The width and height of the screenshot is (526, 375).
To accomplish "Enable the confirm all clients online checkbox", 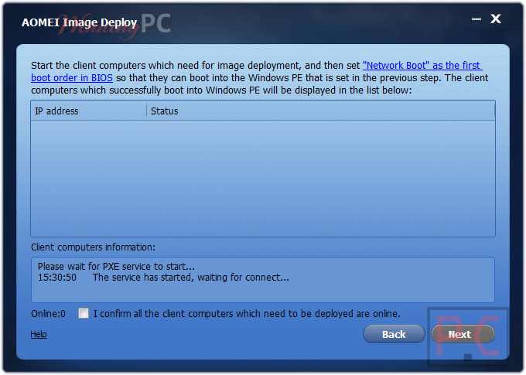I will [x=84, y=313].
